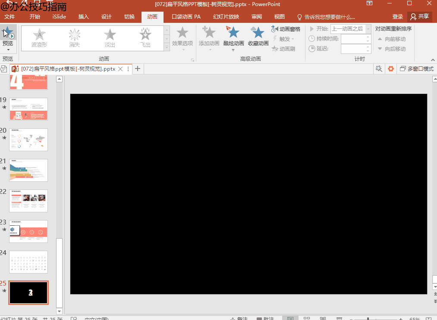Switch to the 开始 Home tab
Viewport: 437px width, 320px height.
35,17
